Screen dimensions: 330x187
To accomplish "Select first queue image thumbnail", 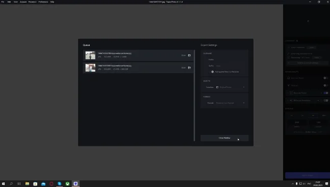I will tap(90, 56).
